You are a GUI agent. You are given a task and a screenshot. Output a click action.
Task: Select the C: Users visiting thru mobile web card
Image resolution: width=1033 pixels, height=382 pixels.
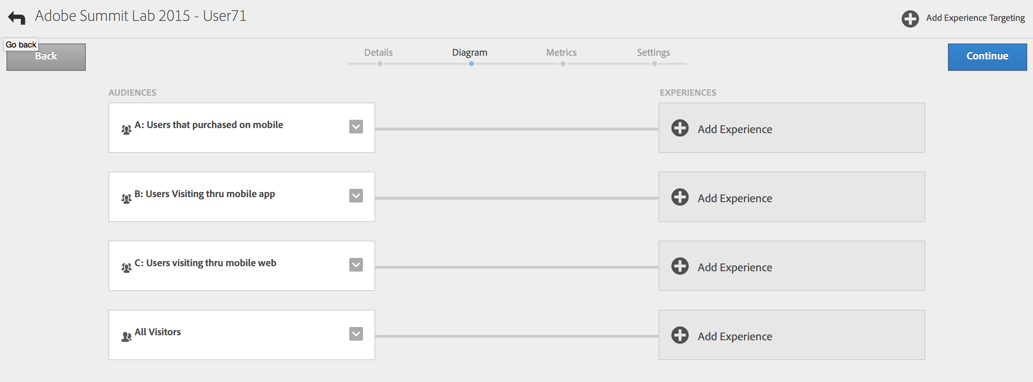click(x=241, y=276)
